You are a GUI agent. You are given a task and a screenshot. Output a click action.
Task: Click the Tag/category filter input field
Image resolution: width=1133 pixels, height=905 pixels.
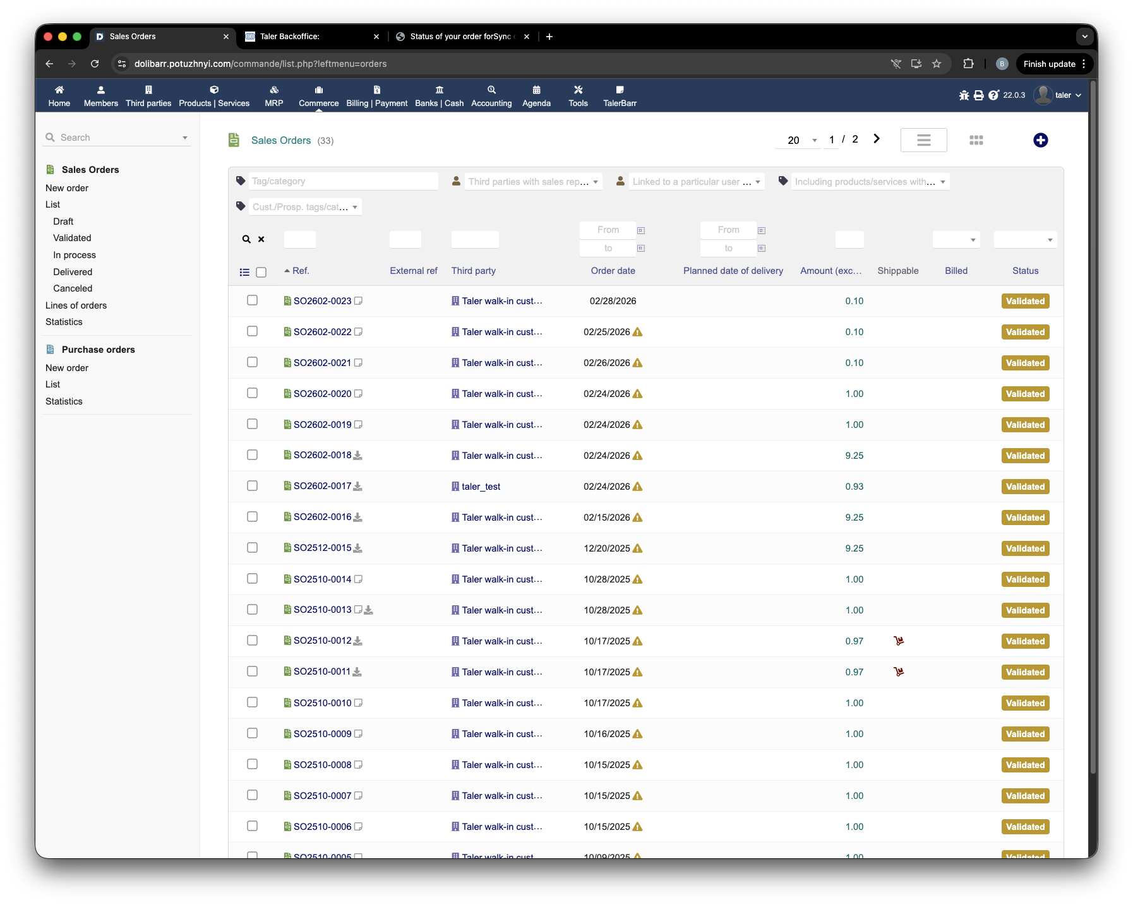[x=343, y=181]
